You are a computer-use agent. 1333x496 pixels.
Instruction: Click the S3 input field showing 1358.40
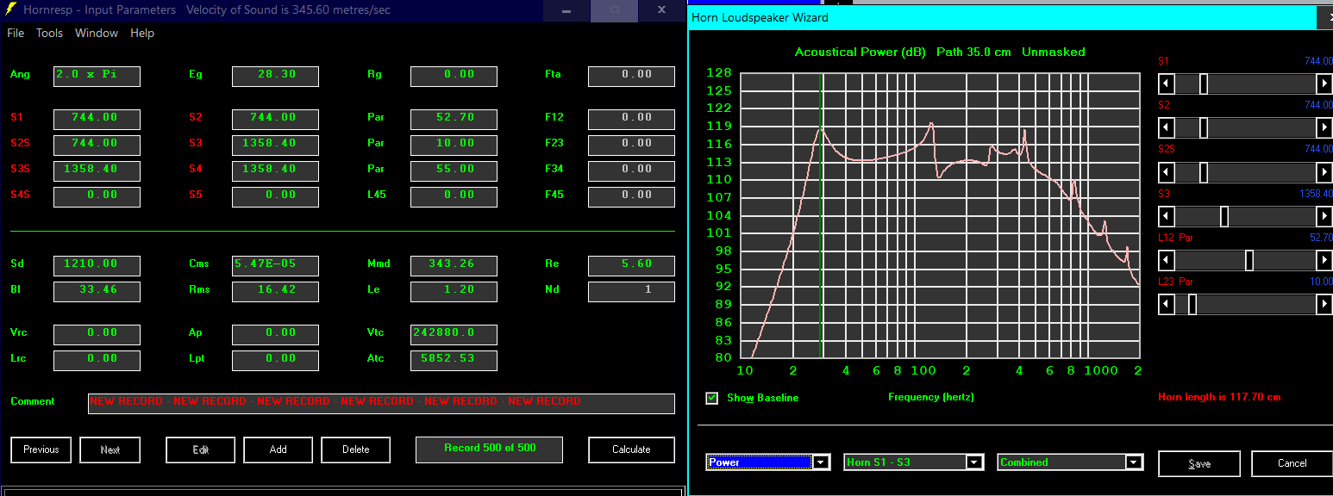[275, 145]
